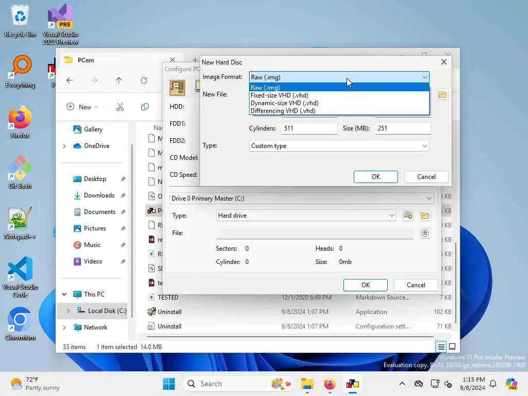This screenshot has height=396, width=528.
Task: Click the File path field in Configure PC
Action: (315, 233)
